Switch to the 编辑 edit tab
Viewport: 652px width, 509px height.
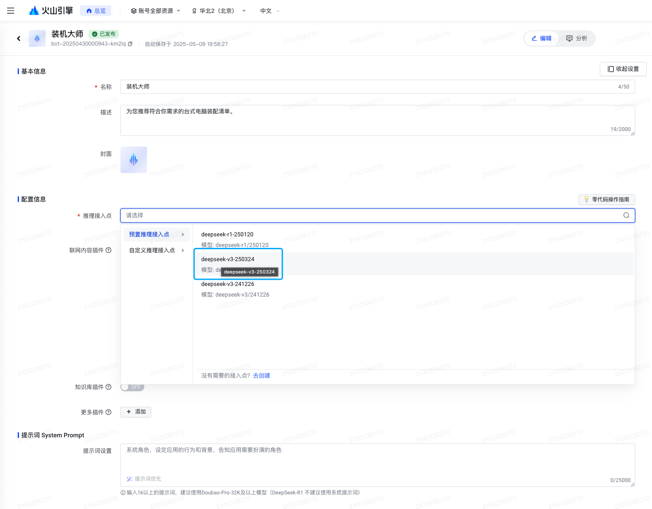coord(541,39)
